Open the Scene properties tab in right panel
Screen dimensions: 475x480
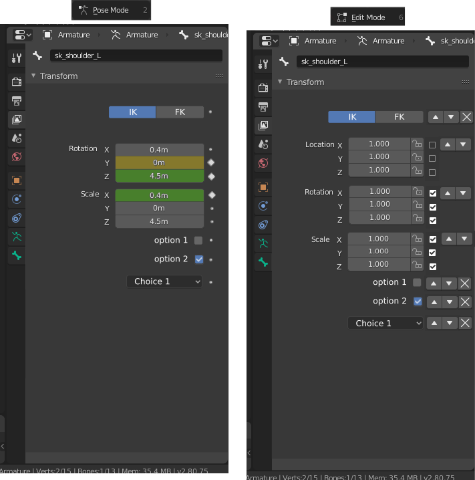[x=263, y=144]
